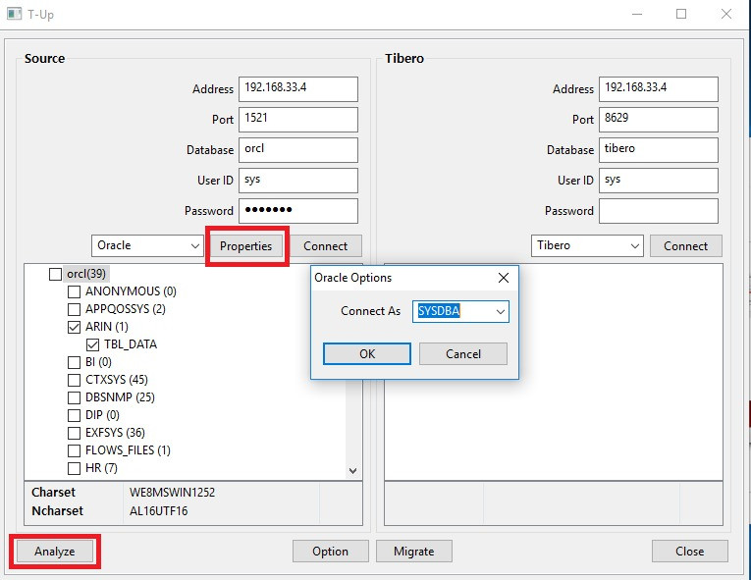Open the Tibero target type dropdown
Image resolution: width=751 pixels, height=580 pixels.
point(587,245)
